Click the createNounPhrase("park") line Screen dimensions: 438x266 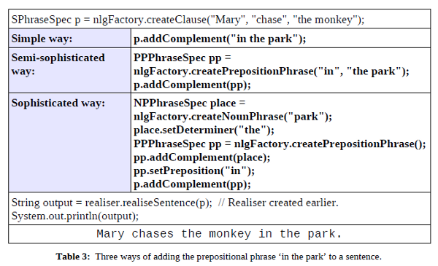tap(233, 117)
